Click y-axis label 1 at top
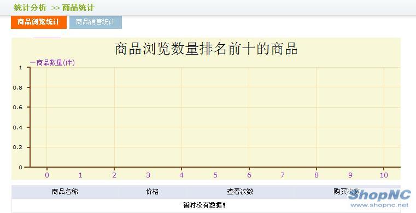The width and height of the screenshot is (416, 213). pyautogui.click(x=20, y=68)
